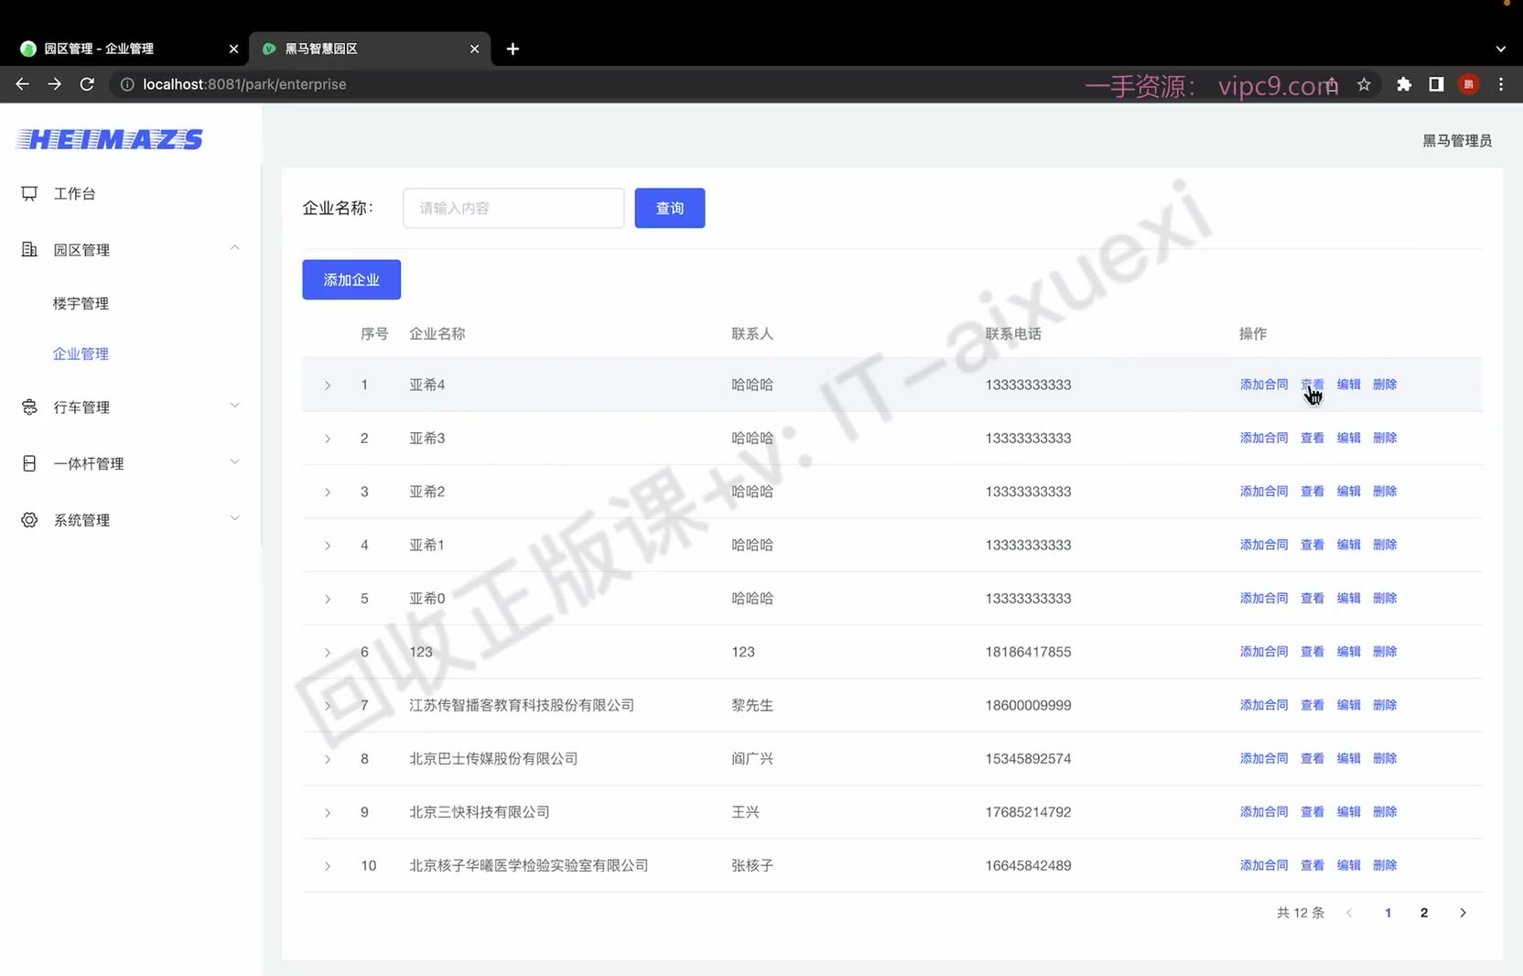Click the 行车管理 vehicle icon in sidebar
This screenshot has height=976, width=1523.
tap(29, 407)
